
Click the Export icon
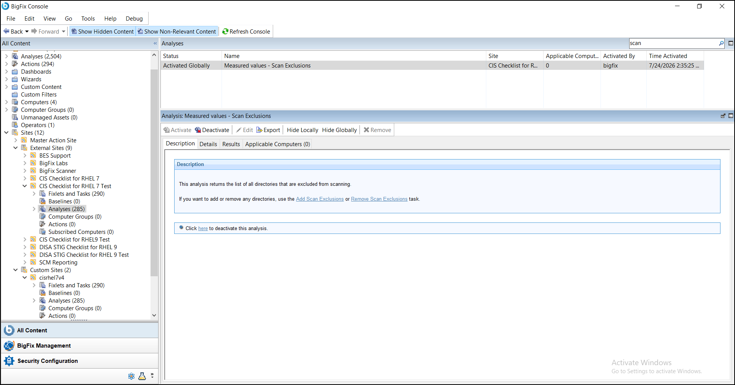(259, 130)
